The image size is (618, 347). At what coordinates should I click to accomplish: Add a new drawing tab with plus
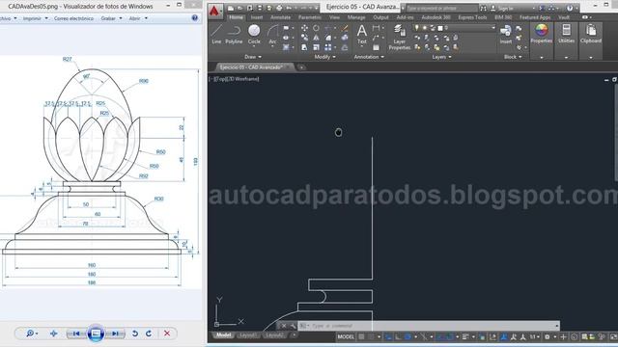click(301, 67)
